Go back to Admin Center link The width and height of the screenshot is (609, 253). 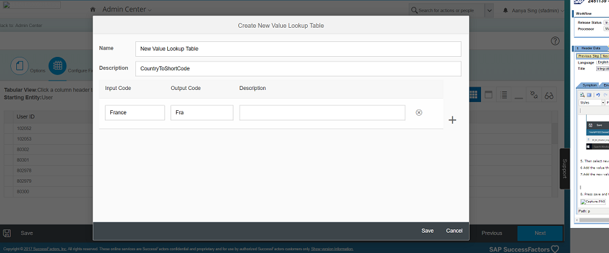point(21,26)
